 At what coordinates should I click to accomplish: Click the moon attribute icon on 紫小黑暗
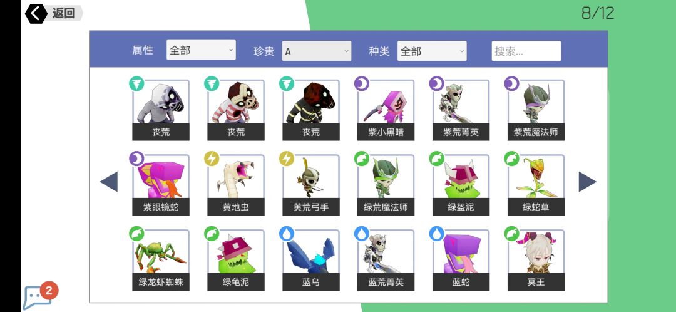pos(362,83)
